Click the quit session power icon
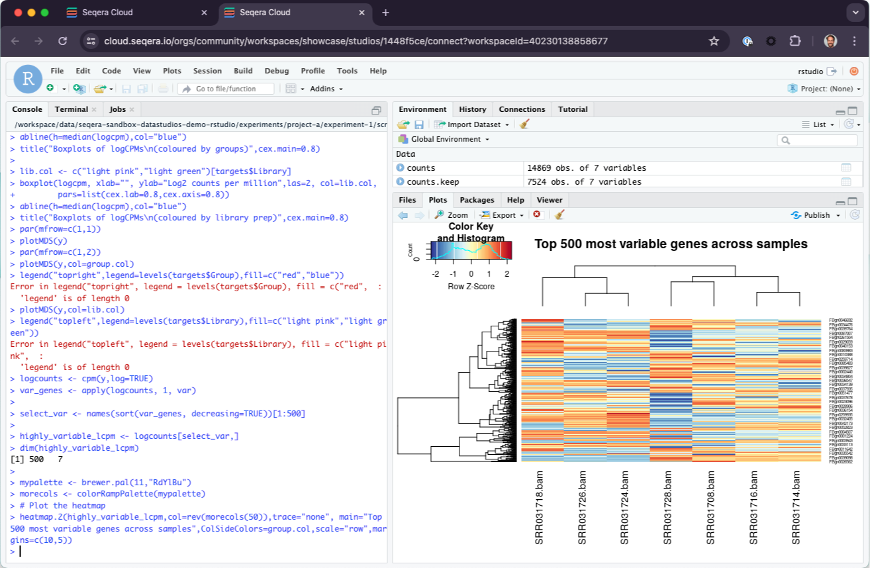This screenshot has height=568, width=870. click(x=853, y=71)
